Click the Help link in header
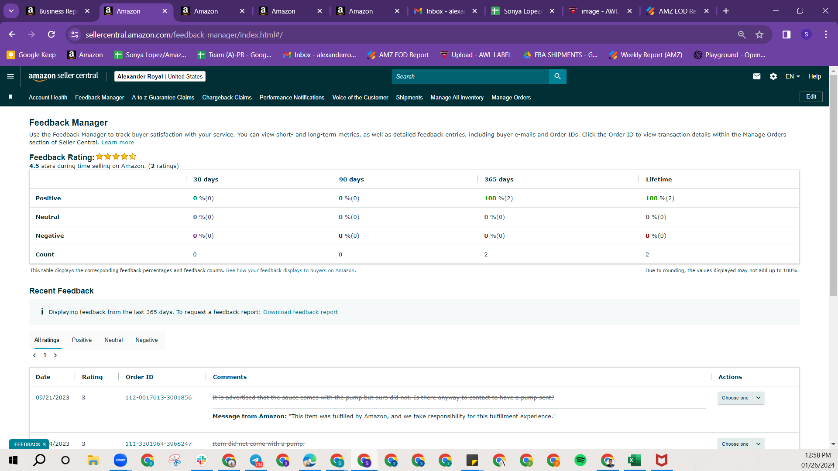Image resolution: width=838 pixels, height=471 pixels. point(814,76)
